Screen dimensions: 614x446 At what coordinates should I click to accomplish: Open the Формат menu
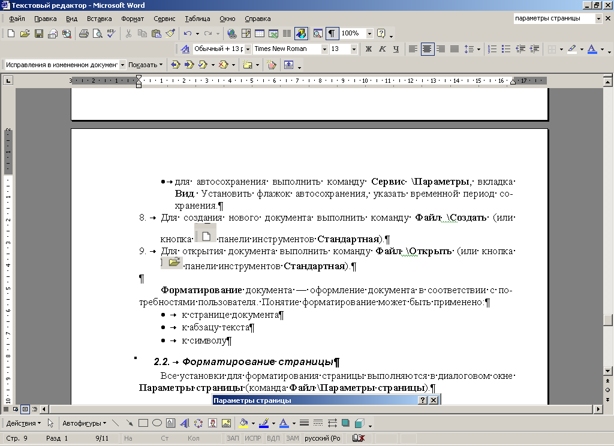pyautogui.click(x=133, y=19)
